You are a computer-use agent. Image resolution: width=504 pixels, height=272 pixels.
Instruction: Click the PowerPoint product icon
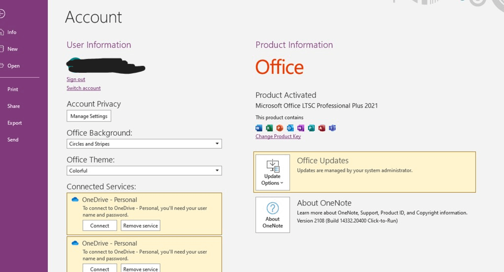point(280,128)
